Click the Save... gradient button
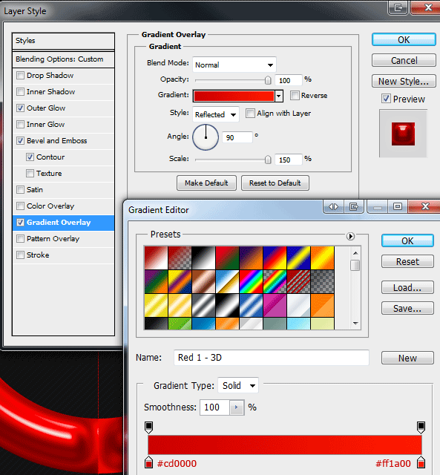440x475 pixels. [x=407, y=308]
